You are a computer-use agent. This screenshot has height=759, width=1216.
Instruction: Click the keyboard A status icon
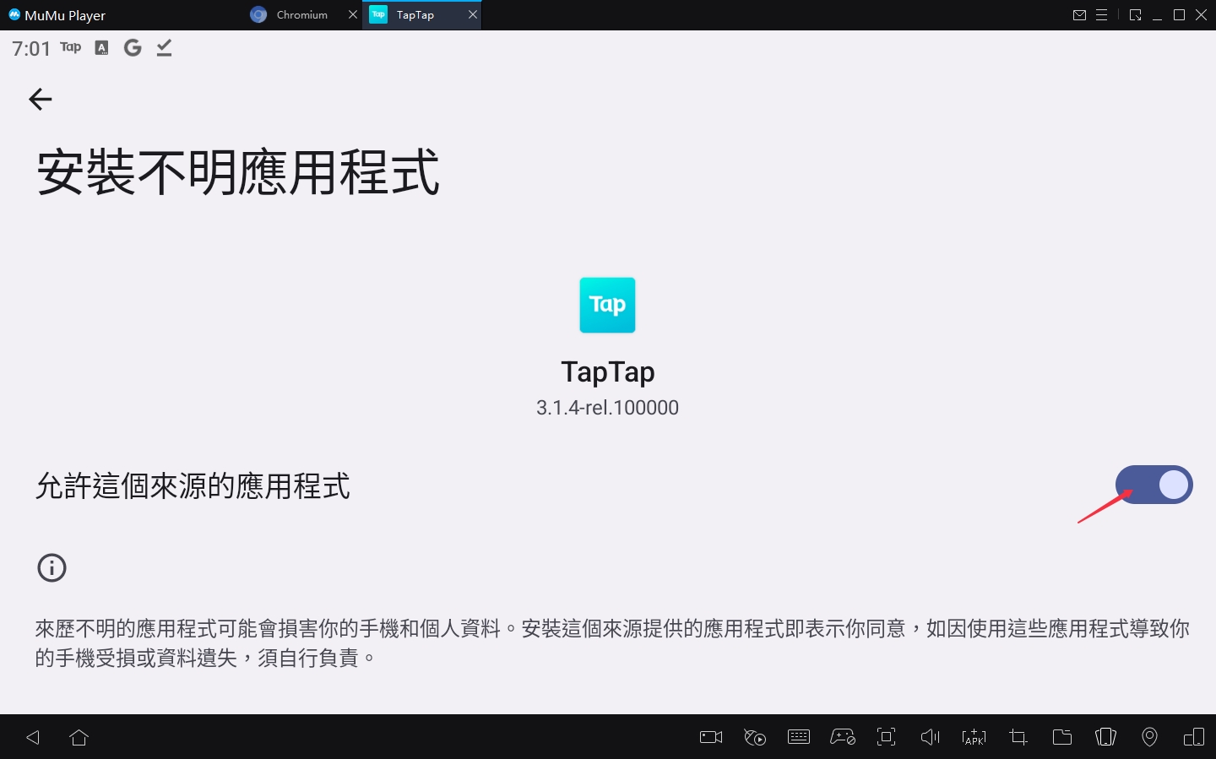pos(101,47)
